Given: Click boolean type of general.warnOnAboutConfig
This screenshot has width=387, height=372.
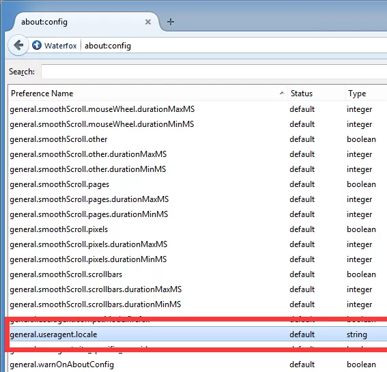Looking at the screenshot, I should click(361, 364).
